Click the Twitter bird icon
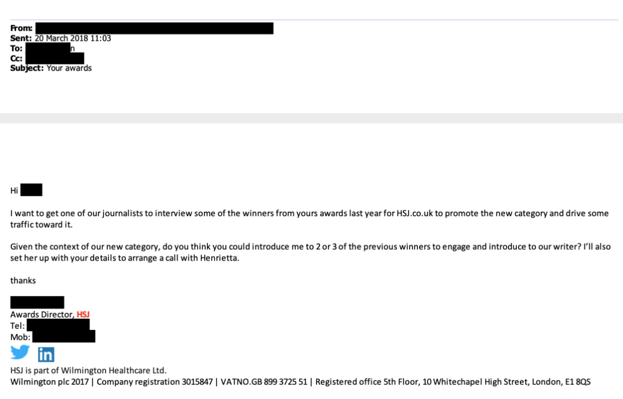623x399 pixels. coord(20,352)
